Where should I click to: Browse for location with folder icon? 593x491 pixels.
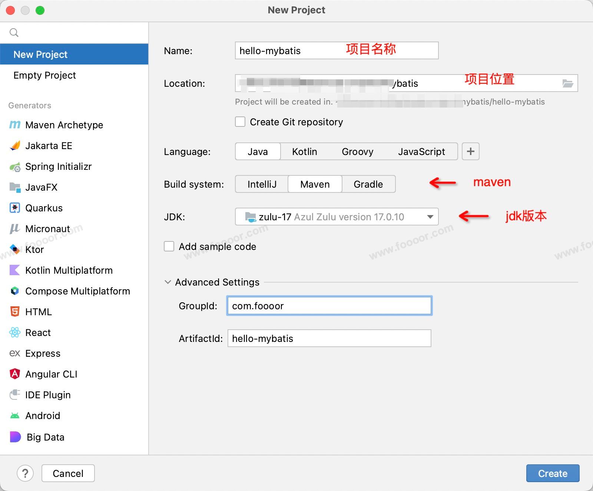pos(567,83)
